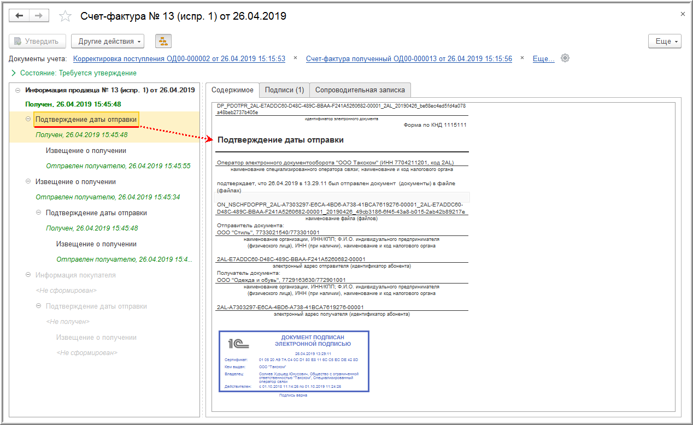Select Извещение о получении sent 15:45:34
The width and height of the screenshot is (693, 425).
[x=75, y=181]
